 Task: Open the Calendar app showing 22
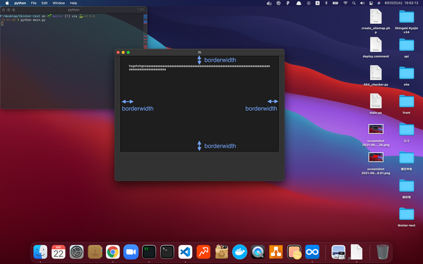tap(58, 252)
